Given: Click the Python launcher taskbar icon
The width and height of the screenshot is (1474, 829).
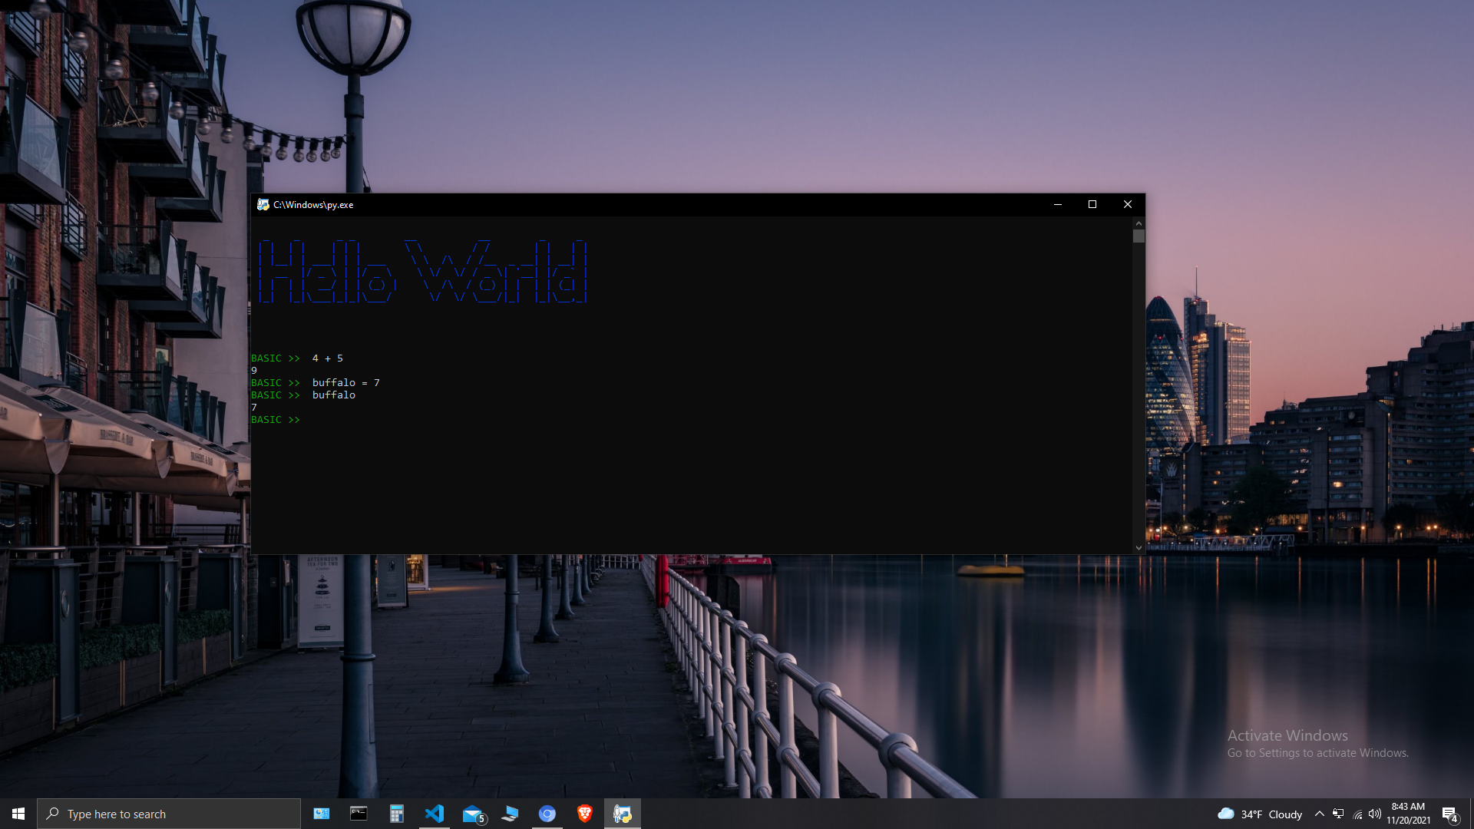Looking at the screenshot, I should tap(623, 814).
